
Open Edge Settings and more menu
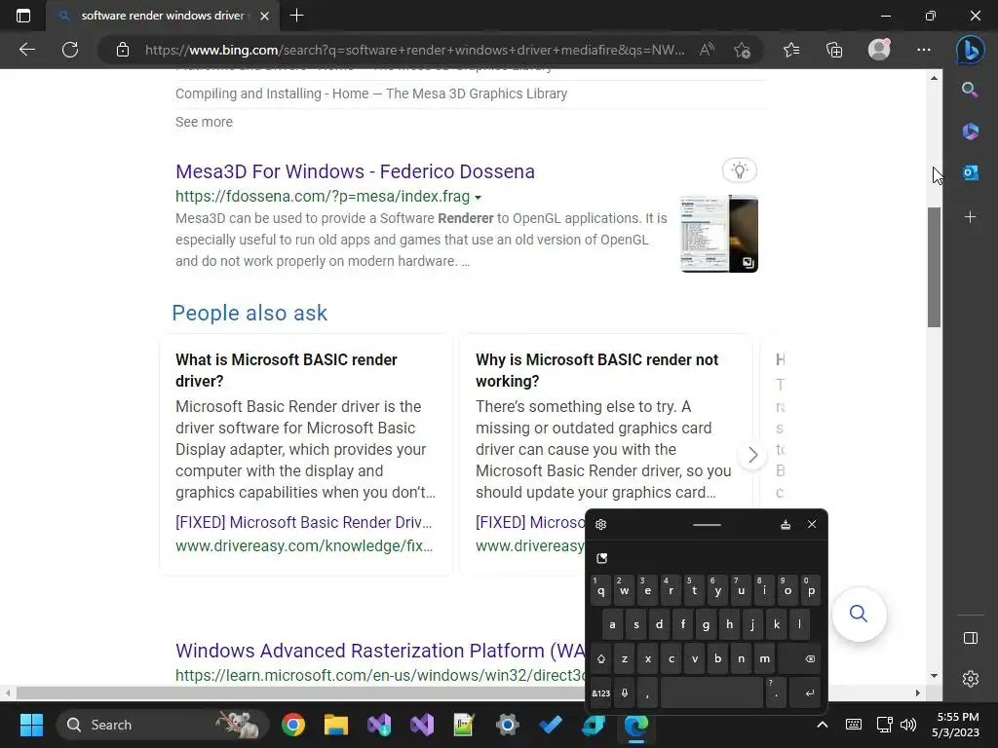(924, 50)
